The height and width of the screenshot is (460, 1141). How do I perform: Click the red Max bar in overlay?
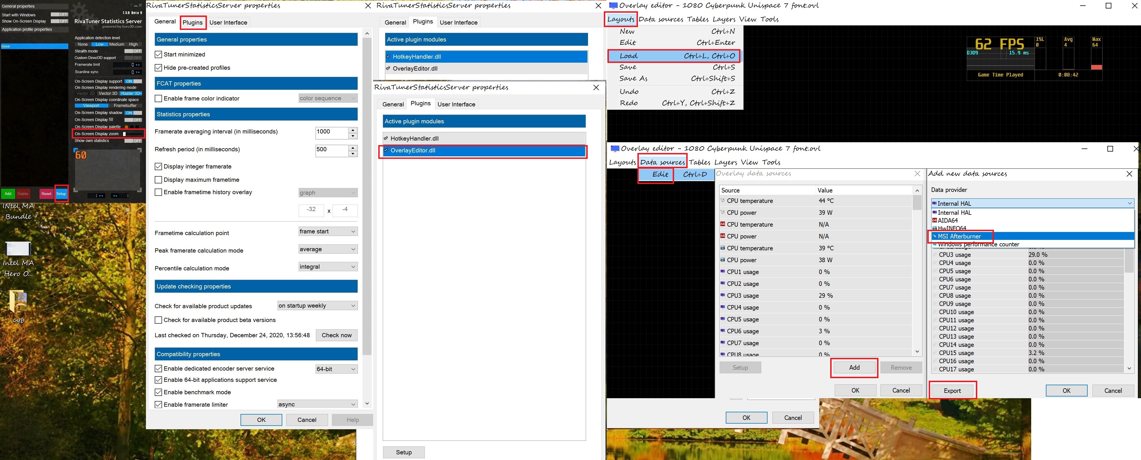[x=1096, y=67]
